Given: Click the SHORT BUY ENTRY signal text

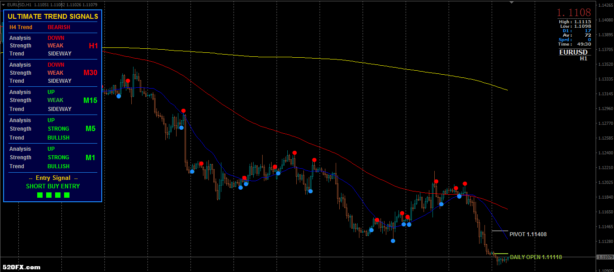Looking at the screenshot, I should tap(53, 186).
